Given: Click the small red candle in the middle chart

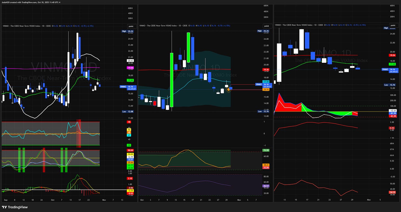Looking at the screenshot, I should [x=155, y=104].
